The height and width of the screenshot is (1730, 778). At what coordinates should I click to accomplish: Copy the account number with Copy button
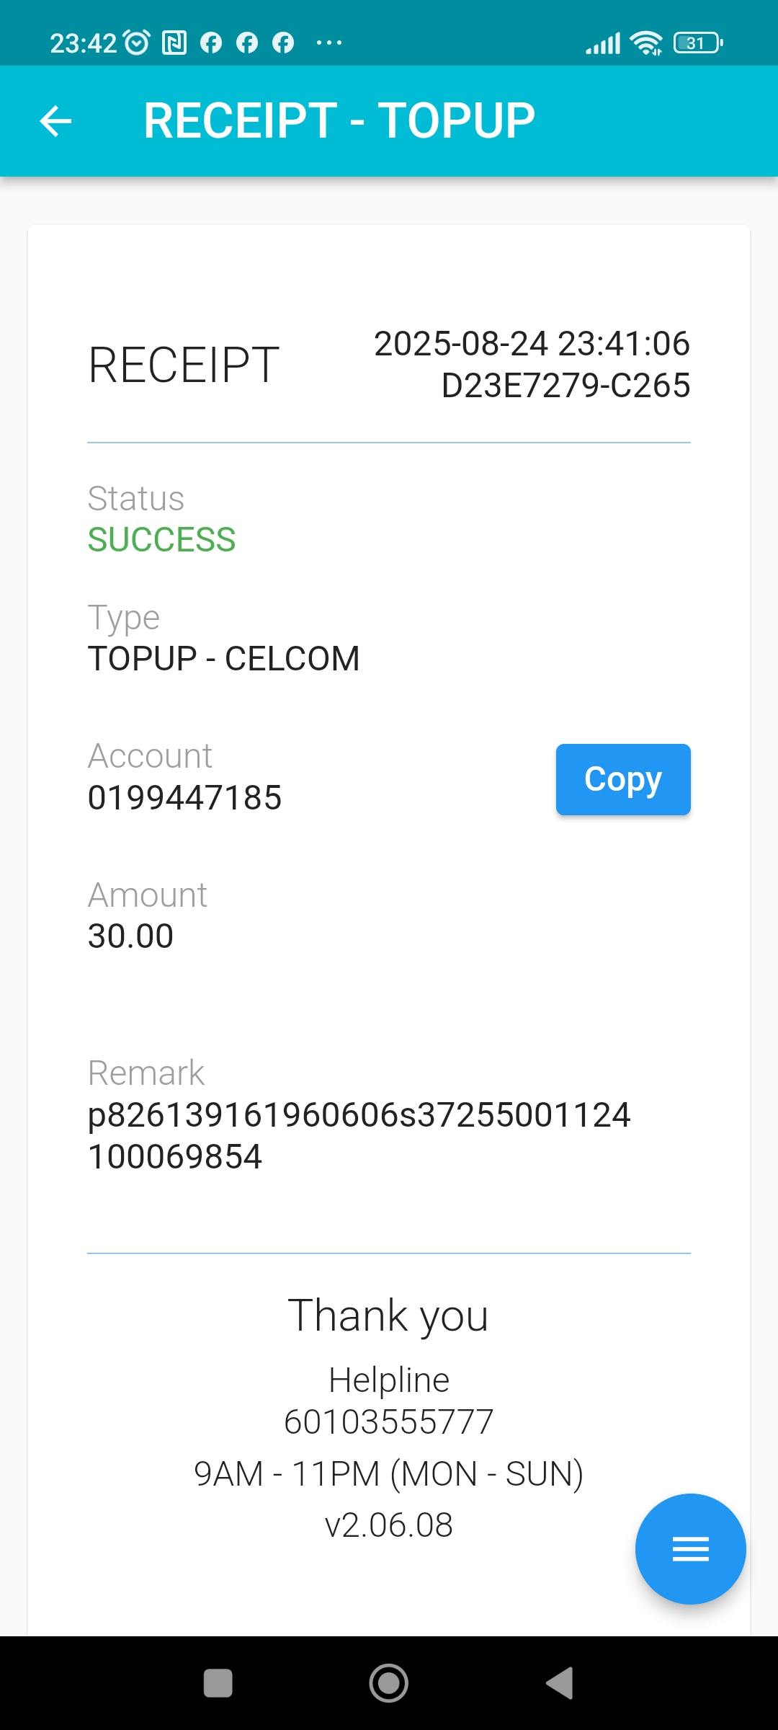point(623,779)
